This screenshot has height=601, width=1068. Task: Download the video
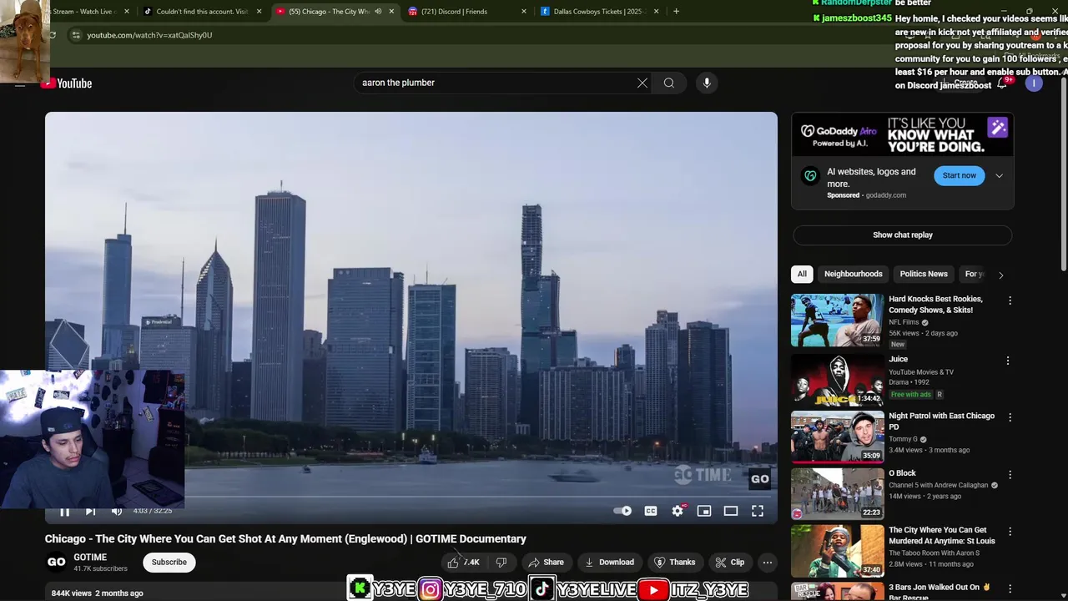(609, 563)
